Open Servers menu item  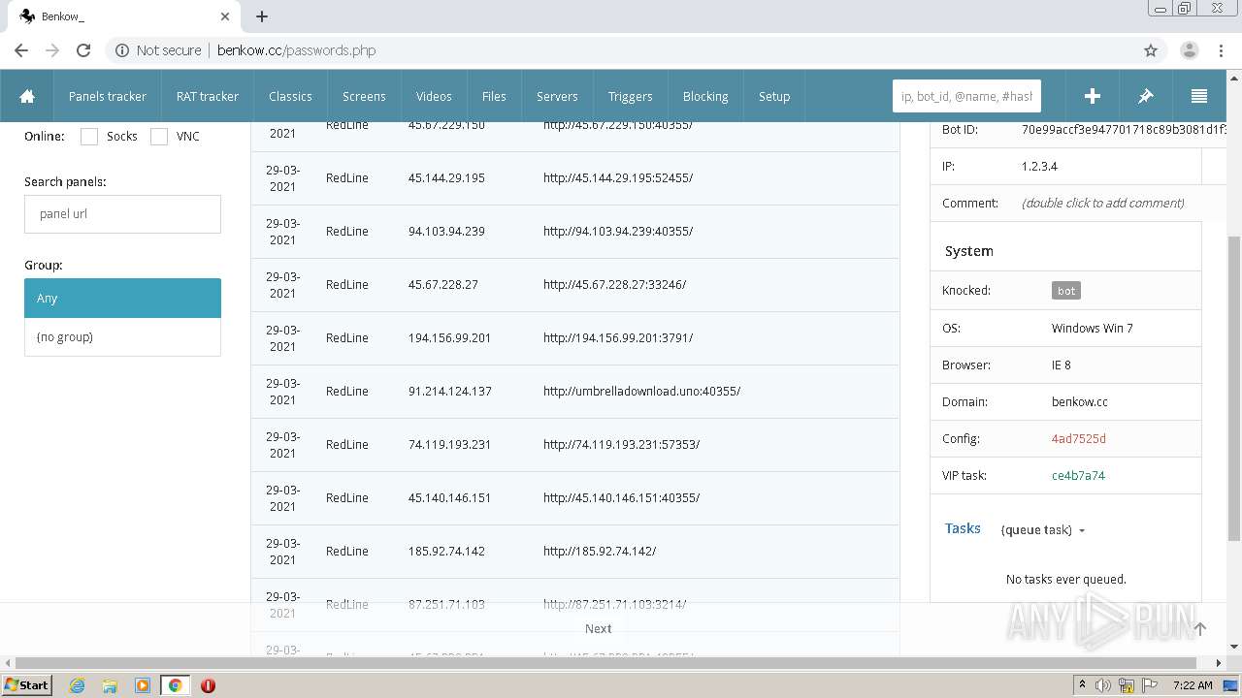click(557, 96)
